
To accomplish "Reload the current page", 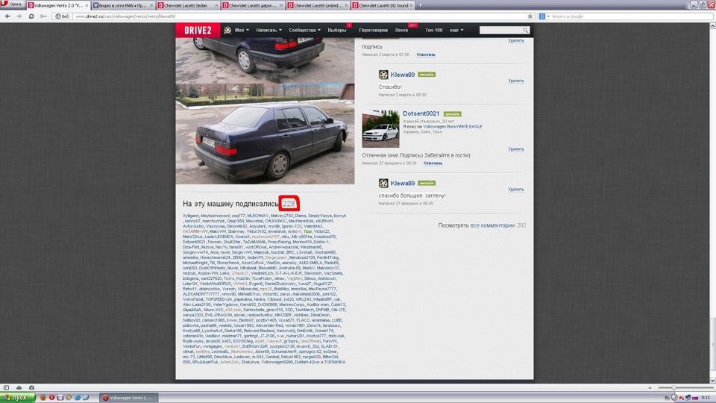I will [x=31, y=16].
